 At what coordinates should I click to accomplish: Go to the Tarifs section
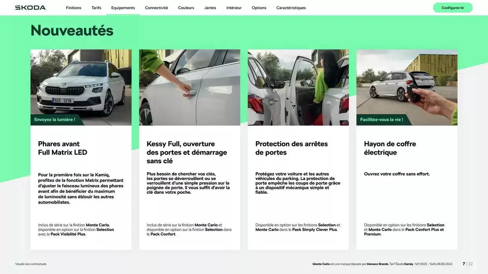(96, 8)
